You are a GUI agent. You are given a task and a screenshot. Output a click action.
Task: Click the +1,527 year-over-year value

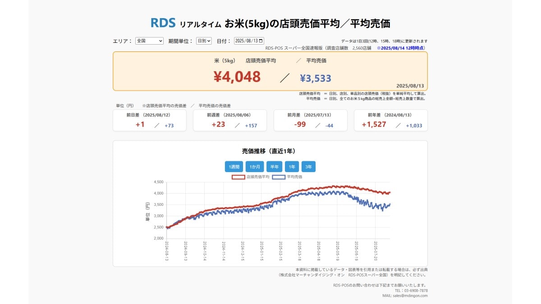click(374, 124)
